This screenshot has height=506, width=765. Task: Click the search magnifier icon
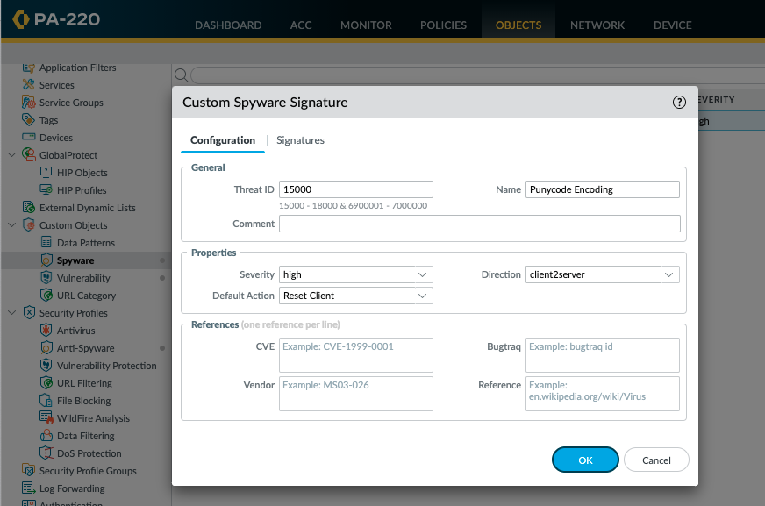(182, 75)
